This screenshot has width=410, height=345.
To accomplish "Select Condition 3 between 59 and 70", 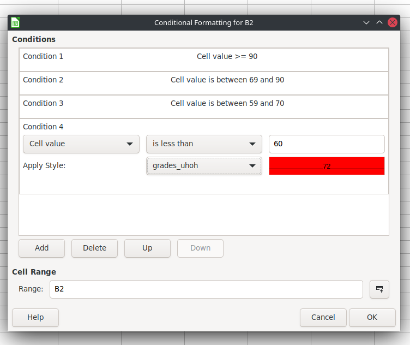I will pyautogui.click(x=204, y=107).
